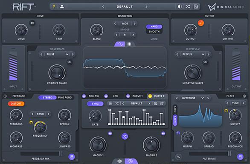The image size is (250, 164).
Task: Select next option after Tune
Action: [244, 103]
